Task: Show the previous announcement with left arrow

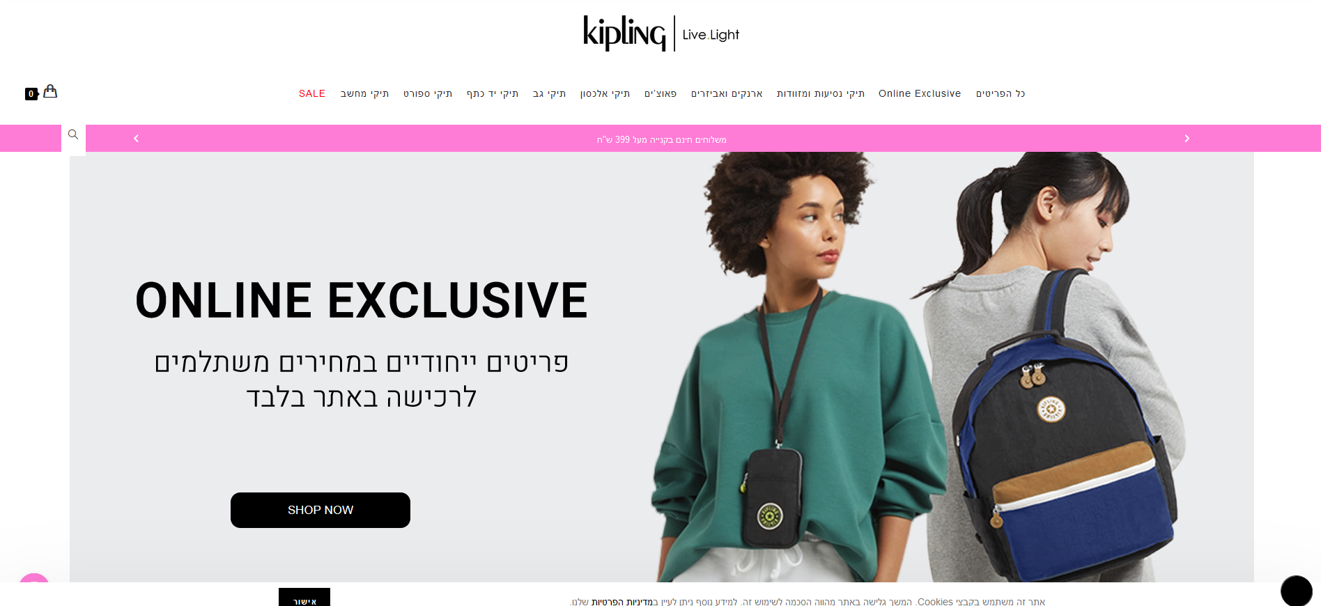Action: (x=136, y=139)
